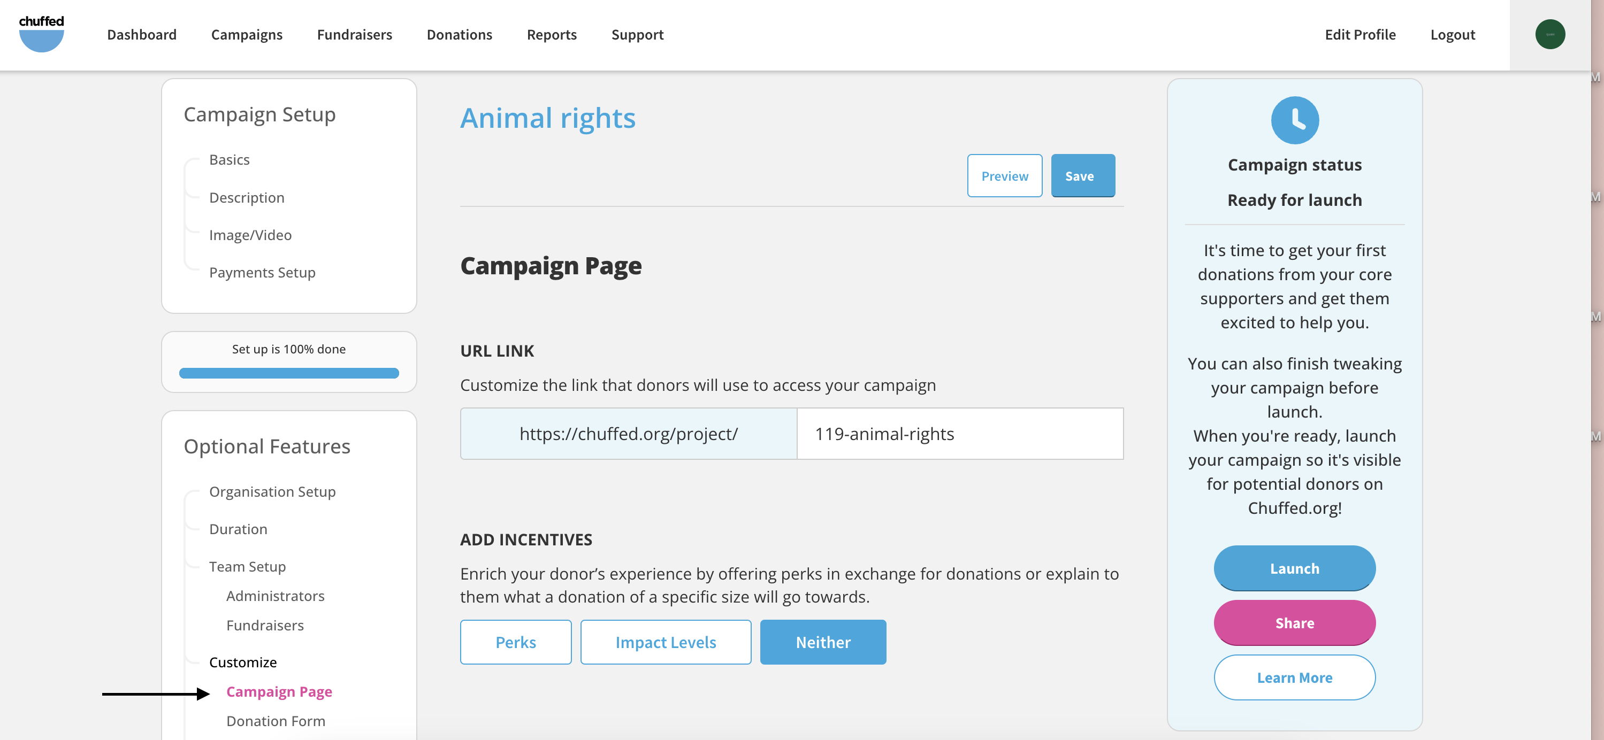Launch the campaign

pyautogui.click(x=1295, y=568)
